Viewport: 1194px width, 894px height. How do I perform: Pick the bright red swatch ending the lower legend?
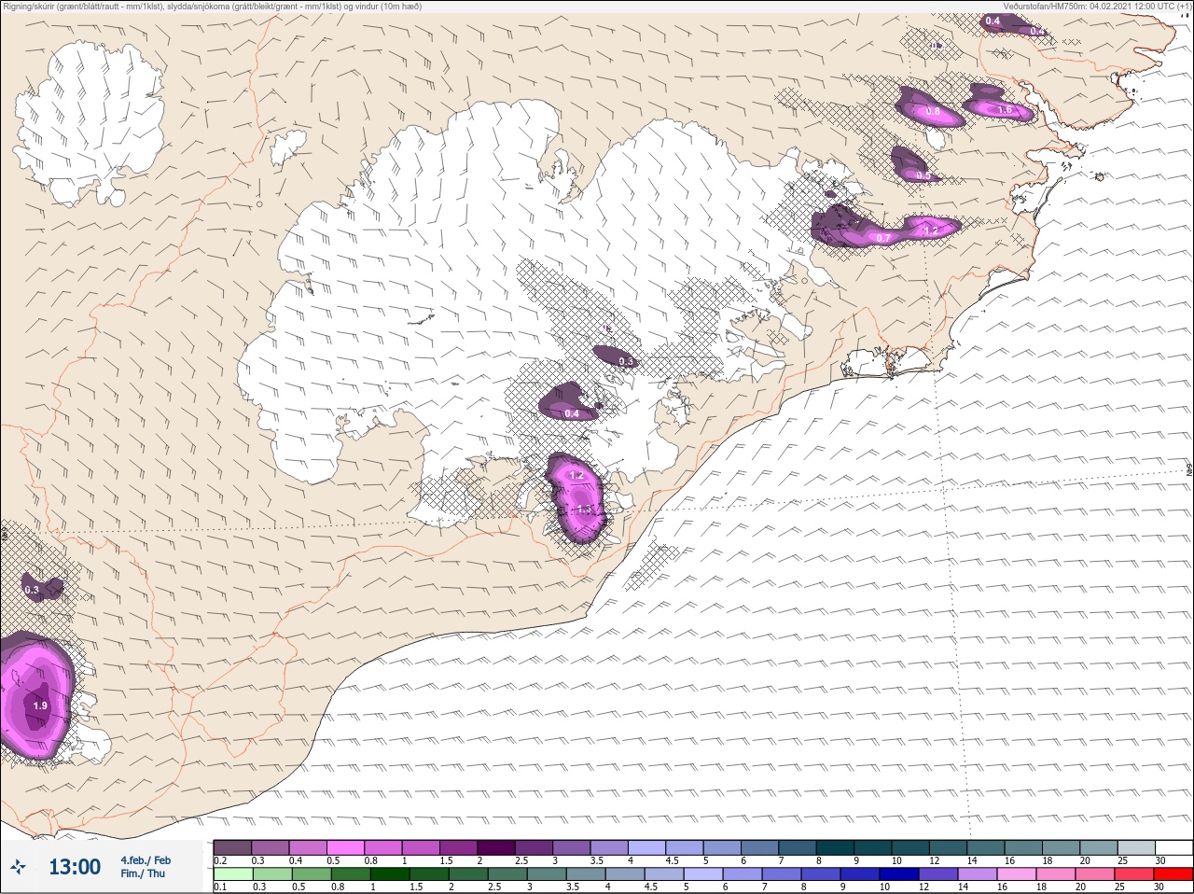coord(1173,874)
